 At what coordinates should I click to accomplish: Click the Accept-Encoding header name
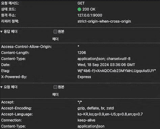[x=17, y=108]
